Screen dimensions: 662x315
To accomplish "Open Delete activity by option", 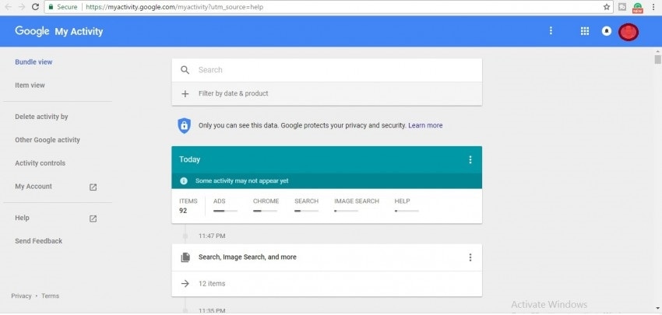I will (x=41, y=117).
